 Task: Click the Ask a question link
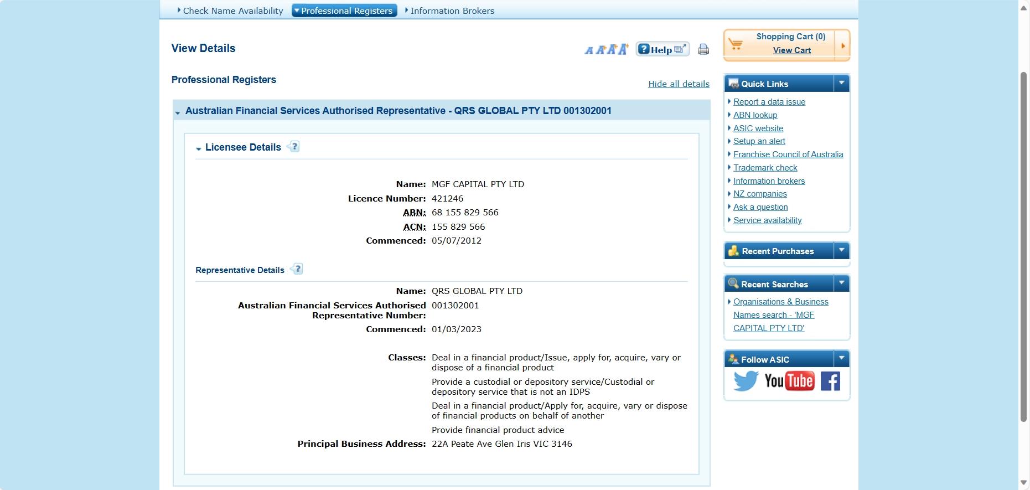point(760,207)
